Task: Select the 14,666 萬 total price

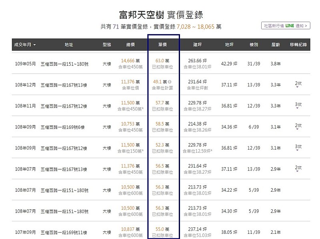Action: [130, 61]
